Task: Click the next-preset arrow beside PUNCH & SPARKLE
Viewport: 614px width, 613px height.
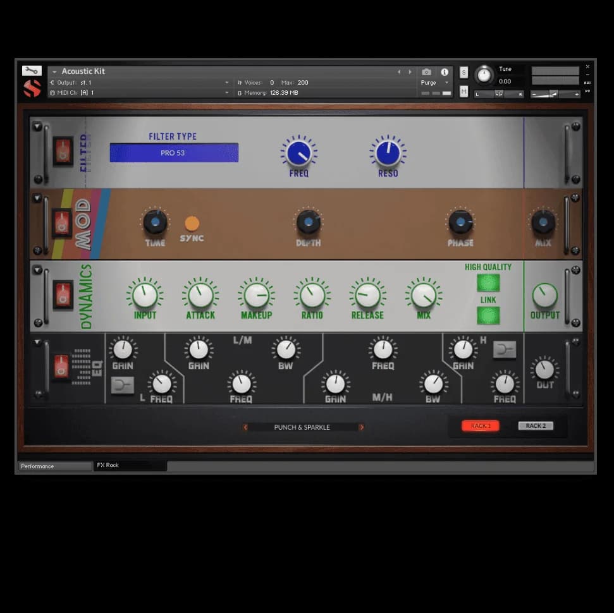Action: click(x=362, y=427)
